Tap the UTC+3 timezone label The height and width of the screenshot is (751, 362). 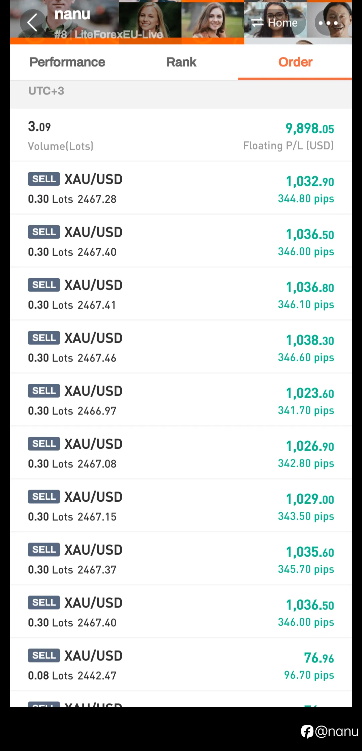(x=46, y=91)
